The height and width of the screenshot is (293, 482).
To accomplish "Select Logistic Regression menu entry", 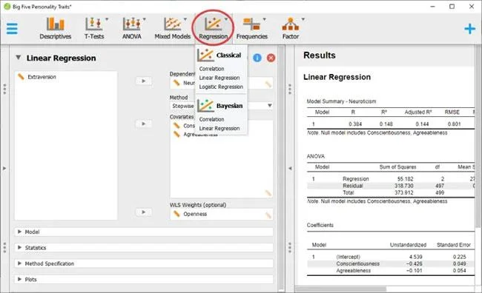I will 221,87.
